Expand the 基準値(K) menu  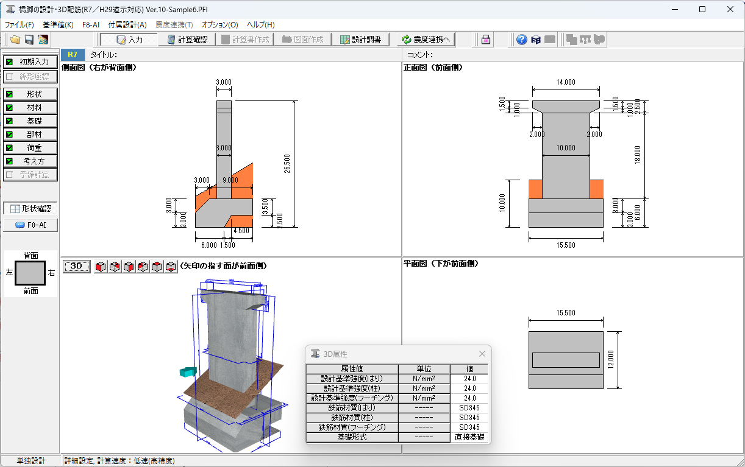click(x=58, y=25)
